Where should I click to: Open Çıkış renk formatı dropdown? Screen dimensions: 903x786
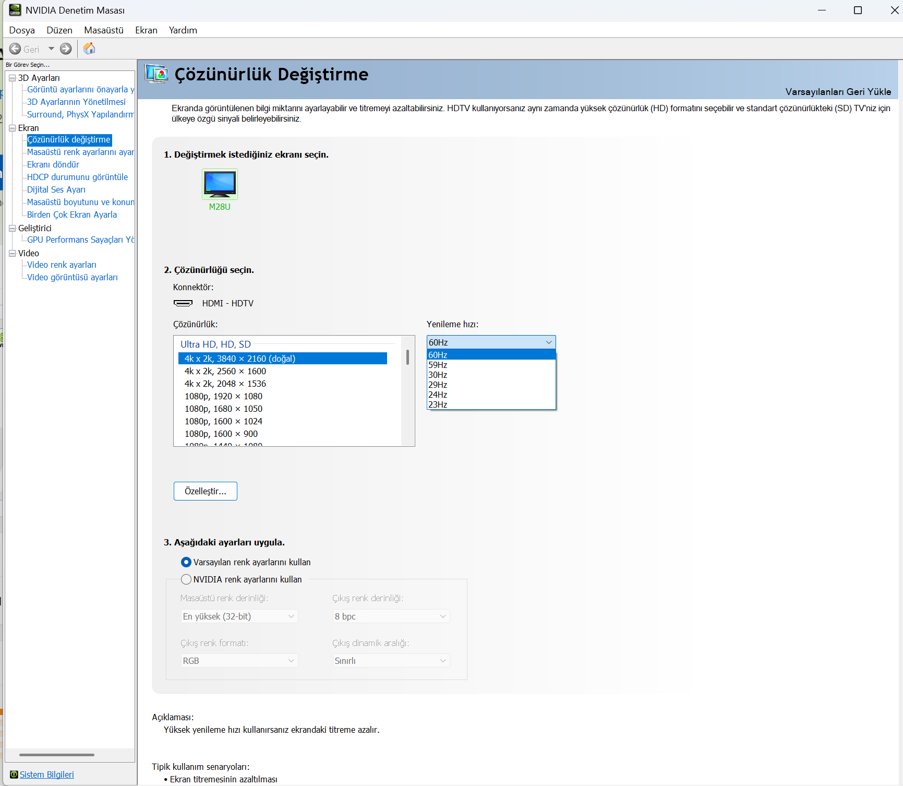(239, 661)
